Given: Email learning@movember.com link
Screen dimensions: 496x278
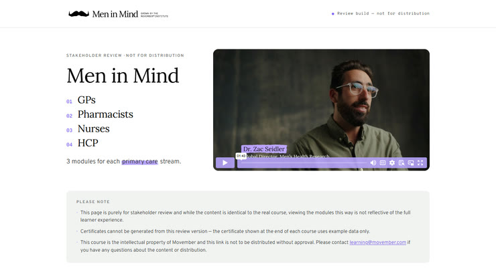Looking at the screenshot, I should click(x=377, y=243).
